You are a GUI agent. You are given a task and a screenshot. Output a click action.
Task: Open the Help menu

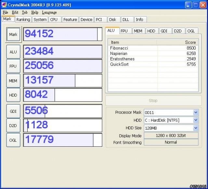click(x=35, y=12)
